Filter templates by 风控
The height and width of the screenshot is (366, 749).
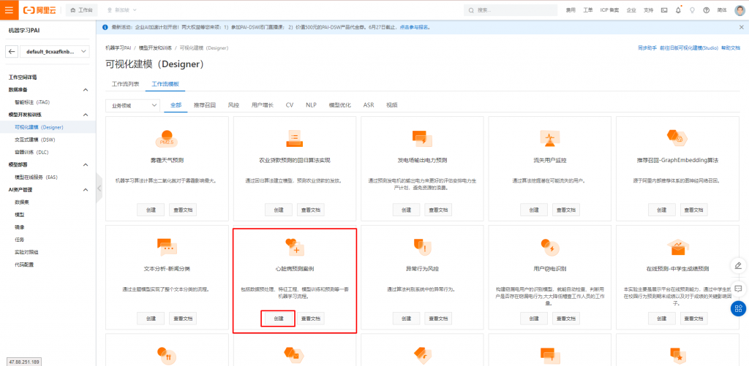click(x=233, y=105)
